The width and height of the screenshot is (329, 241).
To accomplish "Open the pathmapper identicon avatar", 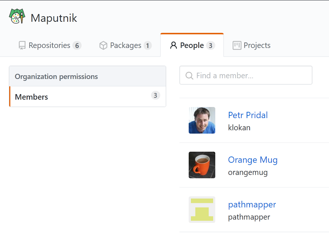I will (202, 210).
